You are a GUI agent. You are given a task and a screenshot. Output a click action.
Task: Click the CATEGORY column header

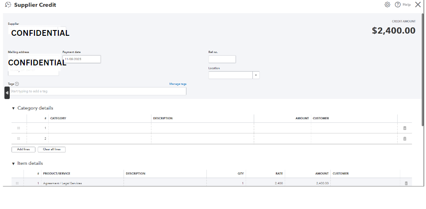58,118
